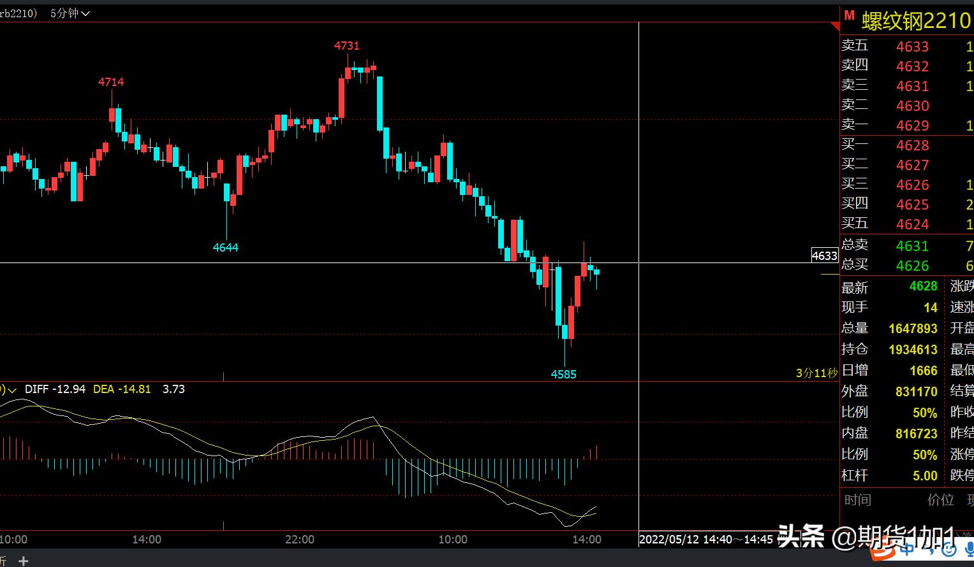This screenshot has width=974, height=567.
Task: Click the 卖三 ask price 4631
Action: 912,86
